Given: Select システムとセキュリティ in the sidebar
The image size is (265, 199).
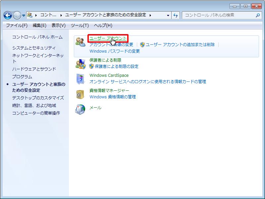Looking at the screenshot, I should pos(34,48).
